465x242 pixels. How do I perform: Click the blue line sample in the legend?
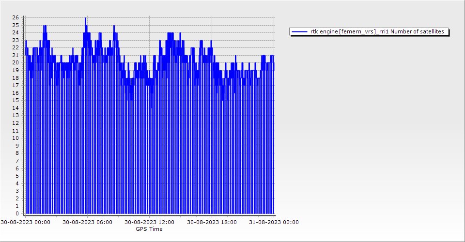[300, 31]
